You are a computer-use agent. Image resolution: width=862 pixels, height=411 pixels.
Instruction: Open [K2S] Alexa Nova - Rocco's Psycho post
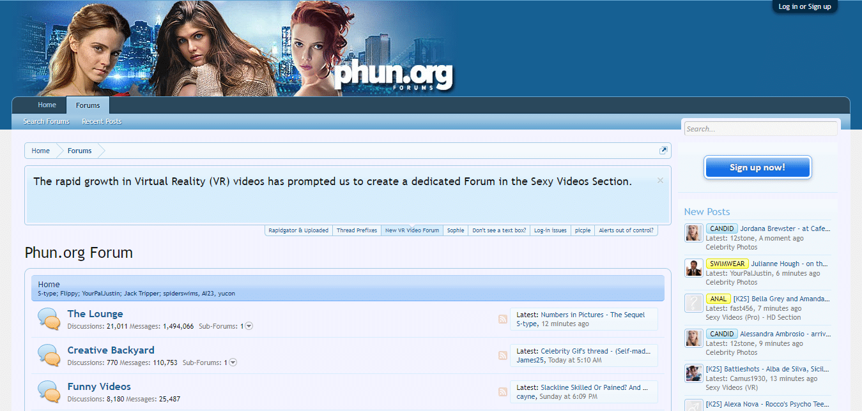[x=769, y=404]
